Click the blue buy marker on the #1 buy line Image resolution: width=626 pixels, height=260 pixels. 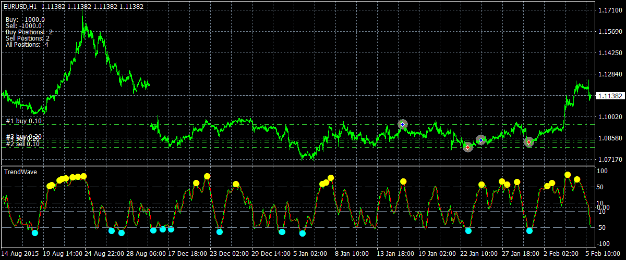click(402, 124)
